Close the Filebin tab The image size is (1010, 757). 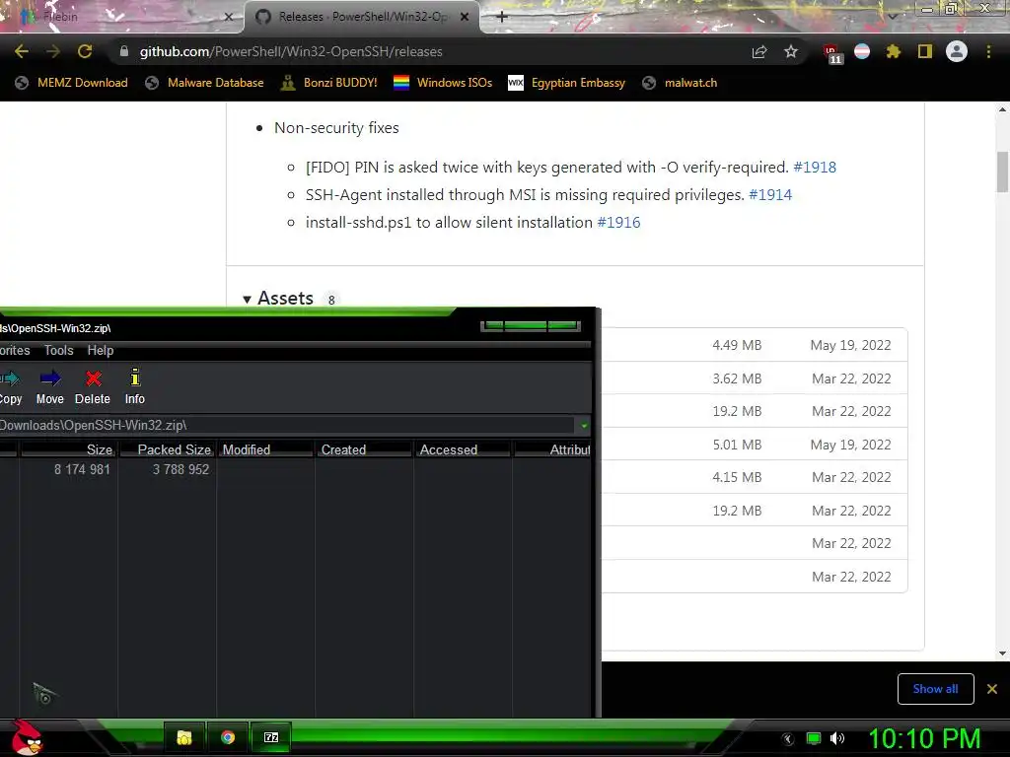click(228, 17)
